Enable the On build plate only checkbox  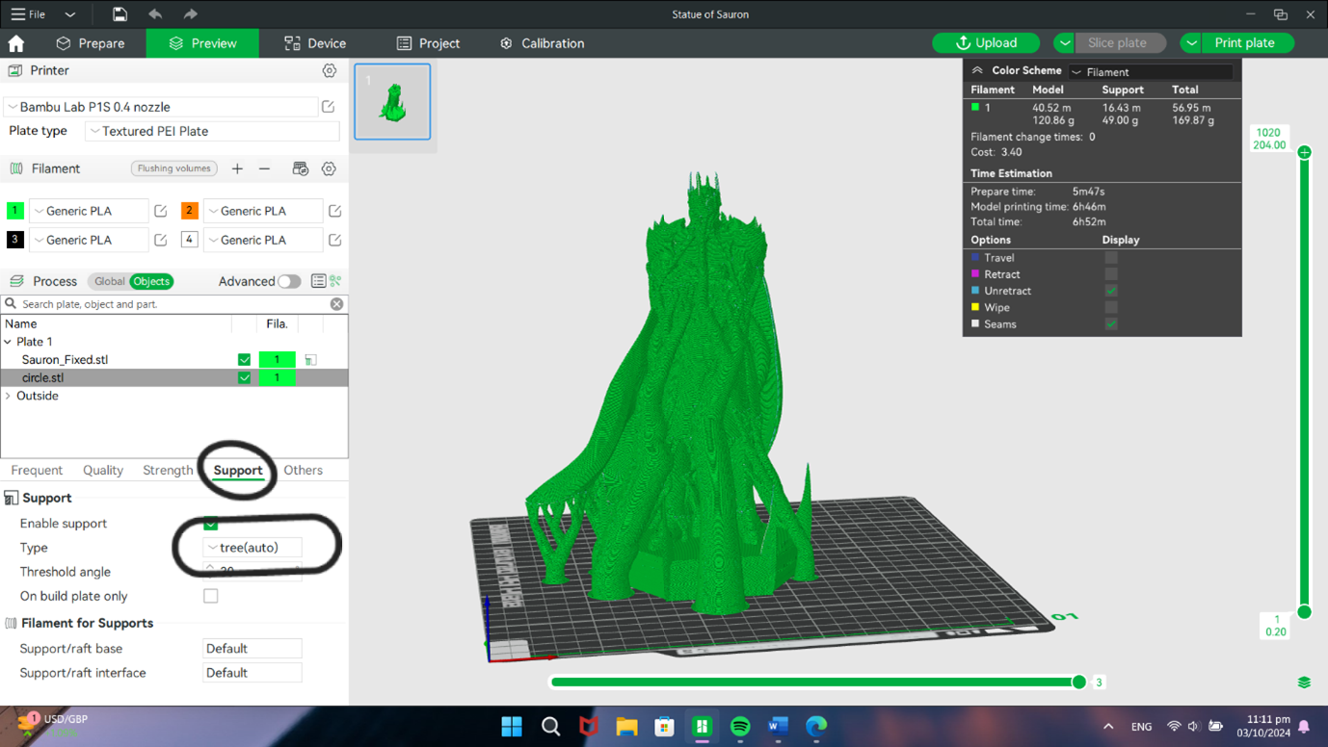click(x=211, y=597)
